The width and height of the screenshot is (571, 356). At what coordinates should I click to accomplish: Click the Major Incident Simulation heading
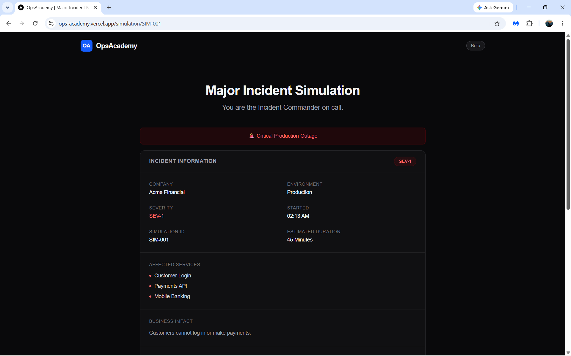[283, 90]
